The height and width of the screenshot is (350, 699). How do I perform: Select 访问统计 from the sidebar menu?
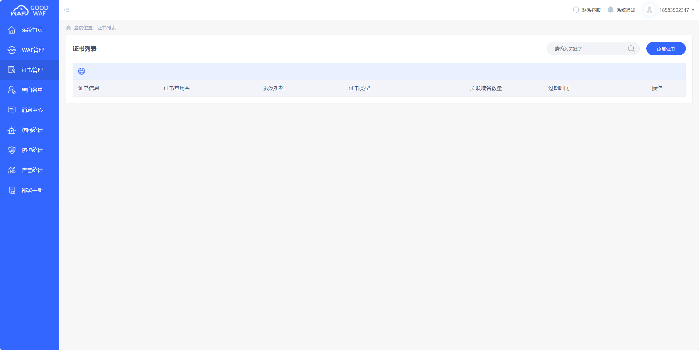pos(12,130)
